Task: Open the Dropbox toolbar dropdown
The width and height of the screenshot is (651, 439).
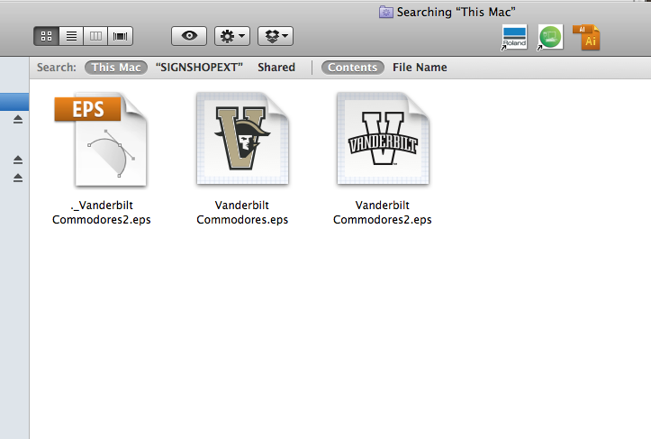Action: 276,36
